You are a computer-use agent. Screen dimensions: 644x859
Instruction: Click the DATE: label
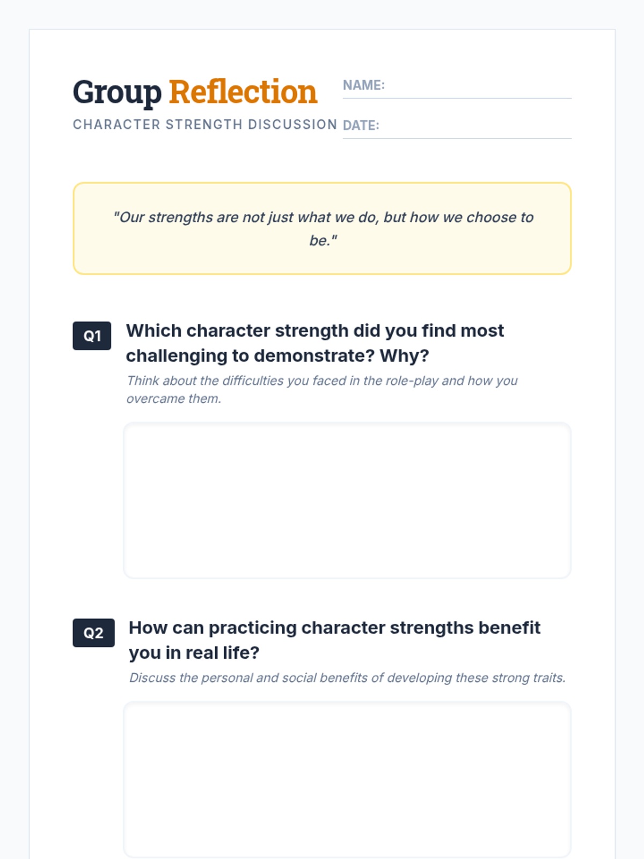[361, 125]
